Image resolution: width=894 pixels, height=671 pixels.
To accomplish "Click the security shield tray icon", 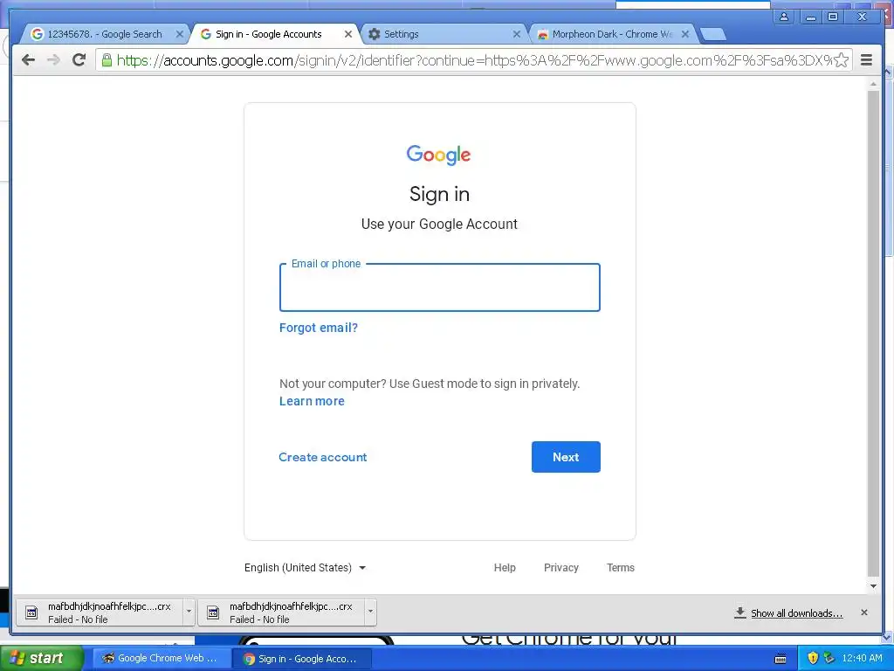I will (x=813, y=659).
